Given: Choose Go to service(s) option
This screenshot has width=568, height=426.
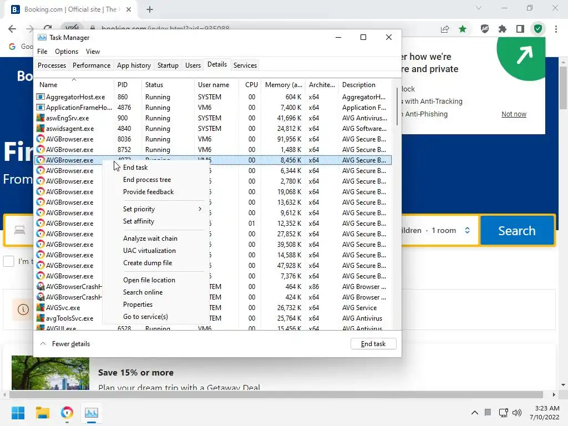Looking at the screenshot, I should tap(156, 317).
